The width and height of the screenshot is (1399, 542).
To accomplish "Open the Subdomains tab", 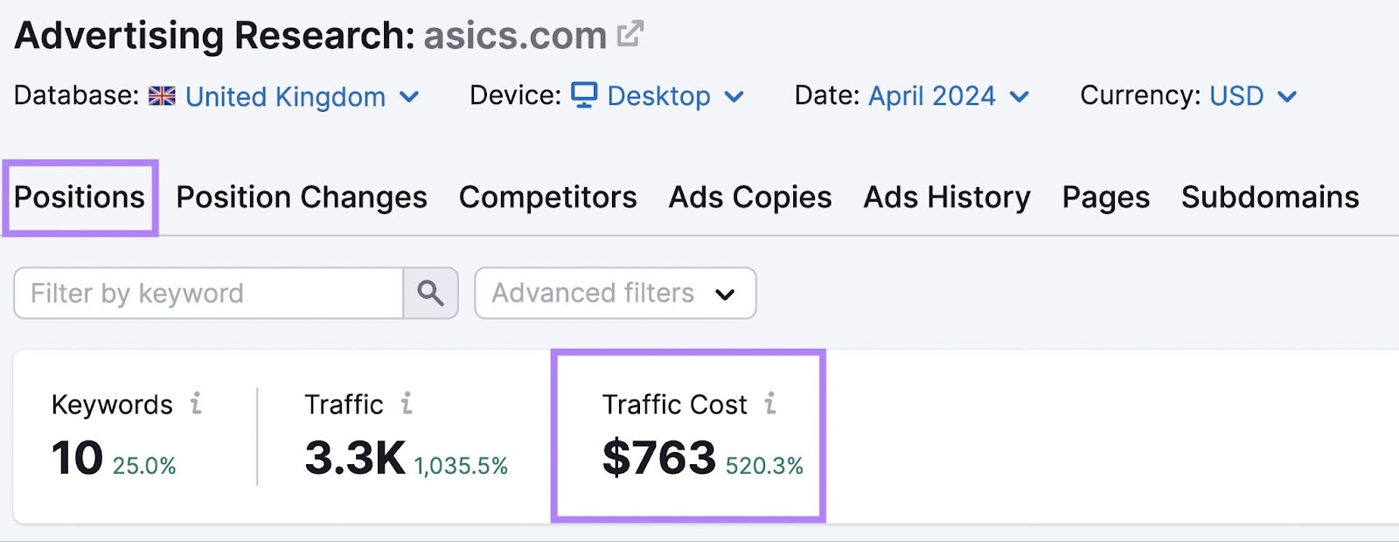I will tap(1270, 198).
